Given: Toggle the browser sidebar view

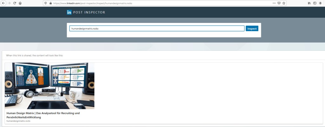Looking at the screenshot, I should [x=315, y=3].
